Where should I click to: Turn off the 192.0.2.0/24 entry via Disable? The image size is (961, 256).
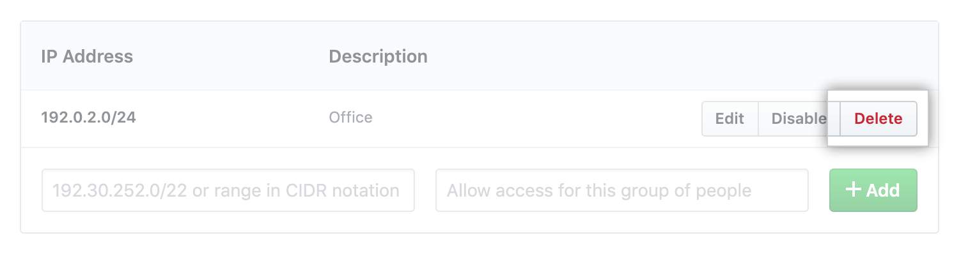click(x=799, y=119)
